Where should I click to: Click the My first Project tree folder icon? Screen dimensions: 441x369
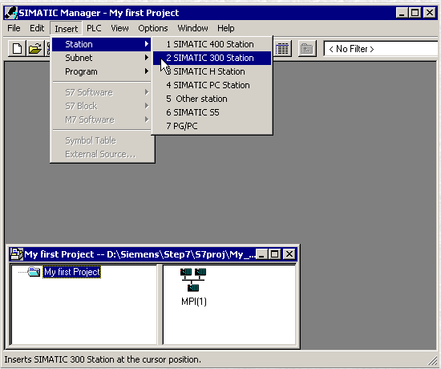[x=34, y=272]
